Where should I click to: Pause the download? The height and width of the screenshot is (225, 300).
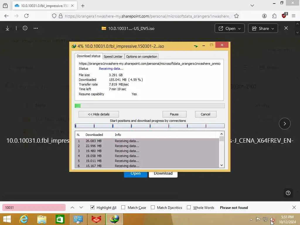[174, 114]
